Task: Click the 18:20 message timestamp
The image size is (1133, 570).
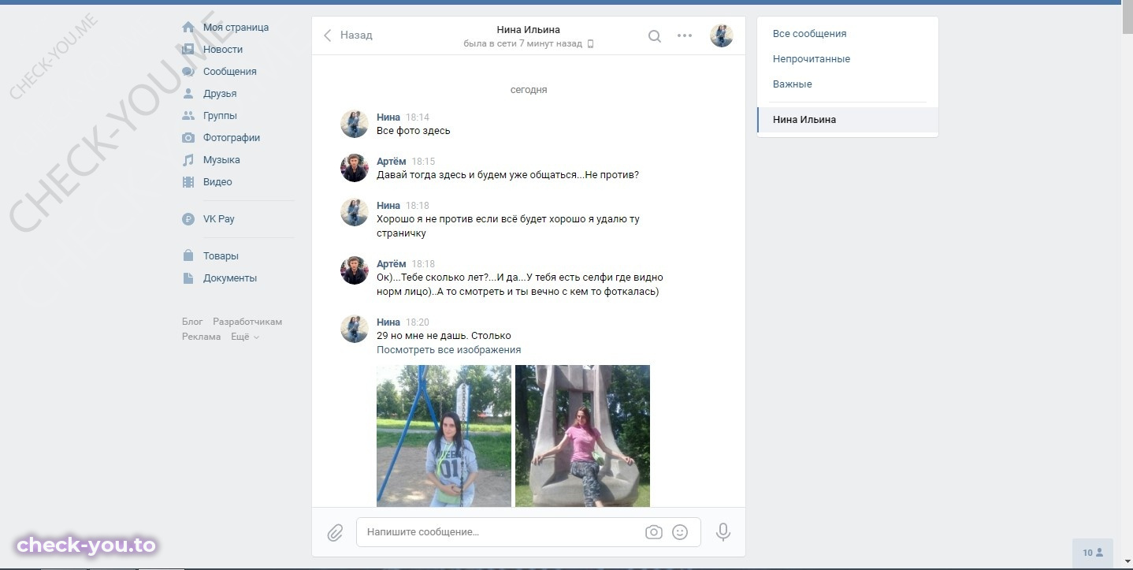Action: 418,322
